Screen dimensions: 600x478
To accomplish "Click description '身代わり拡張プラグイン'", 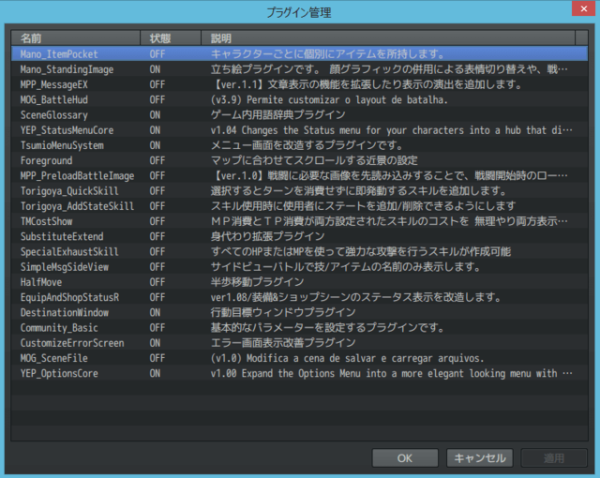I will [267, 236].
